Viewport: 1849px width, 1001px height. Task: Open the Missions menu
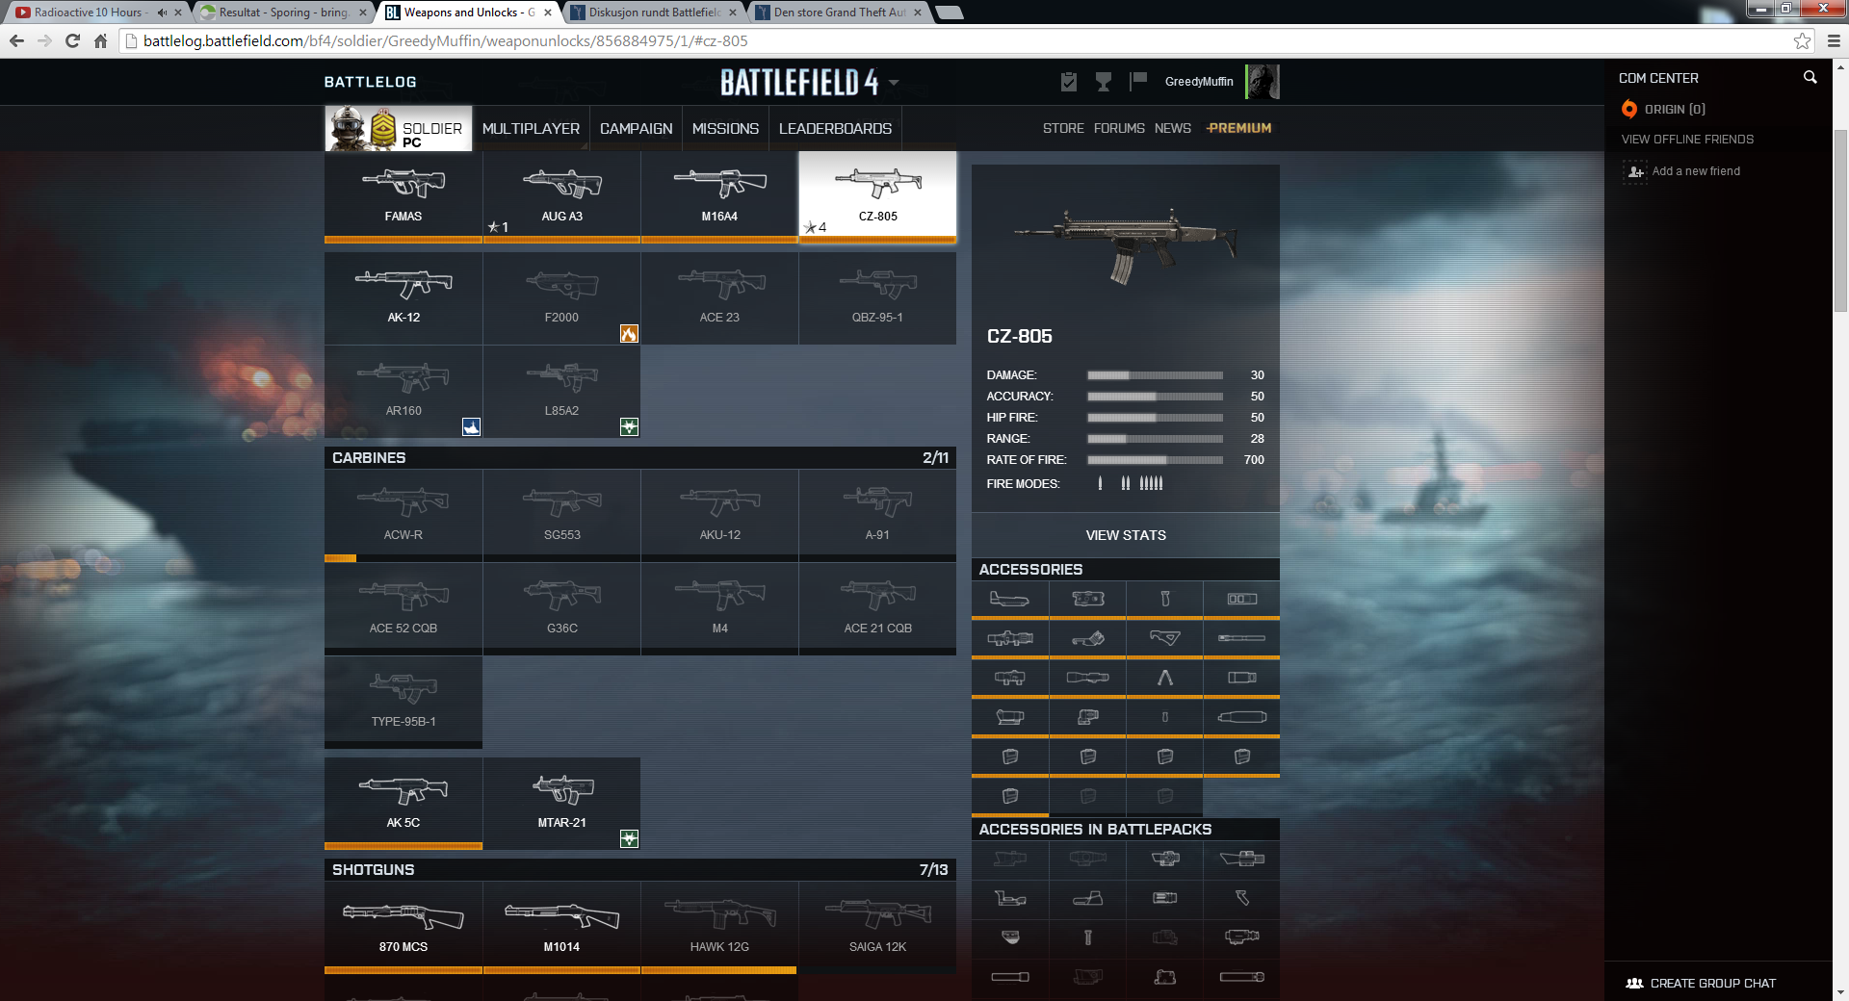coord(725,128)
